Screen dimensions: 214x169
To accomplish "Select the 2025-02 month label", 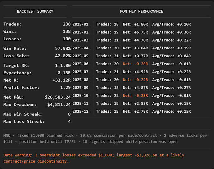I will pyautogui.click(x=80, y=32).
